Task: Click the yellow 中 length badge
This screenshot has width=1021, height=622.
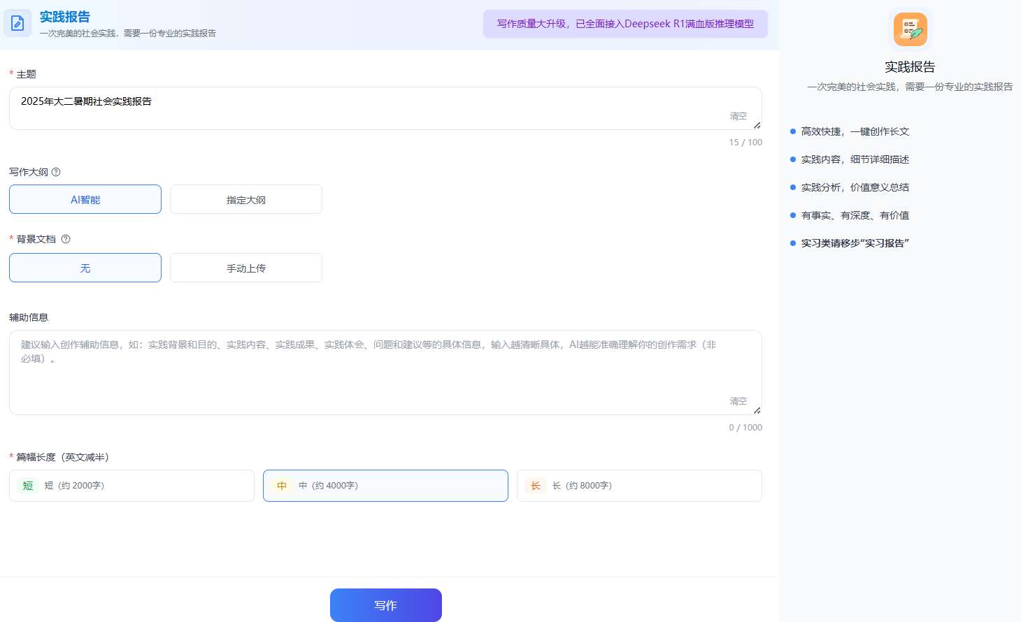Action: [282, 486]
